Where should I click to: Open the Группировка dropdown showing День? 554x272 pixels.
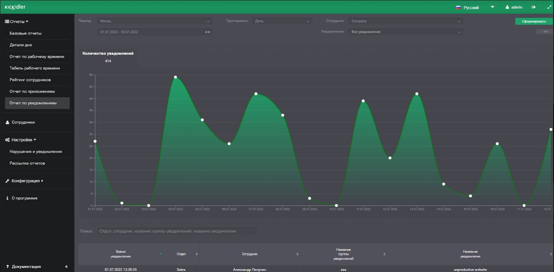pos(283,21)
